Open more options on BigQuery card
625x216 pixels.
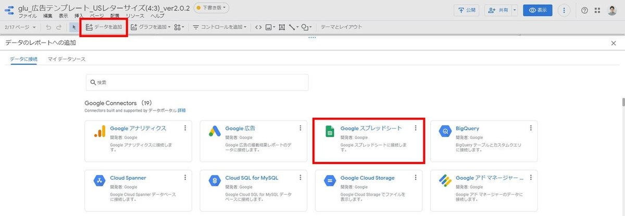tap(531, 128)
